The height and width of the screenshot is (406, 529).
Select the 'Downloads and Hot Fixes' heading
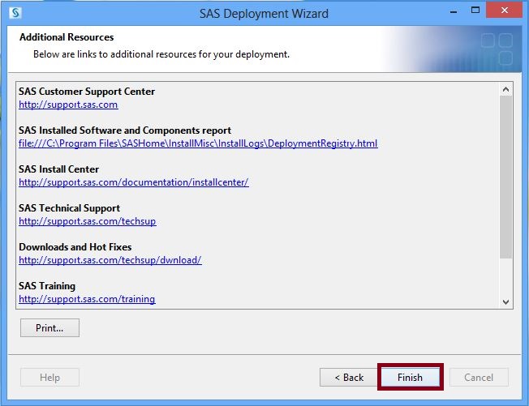[75, 247]
